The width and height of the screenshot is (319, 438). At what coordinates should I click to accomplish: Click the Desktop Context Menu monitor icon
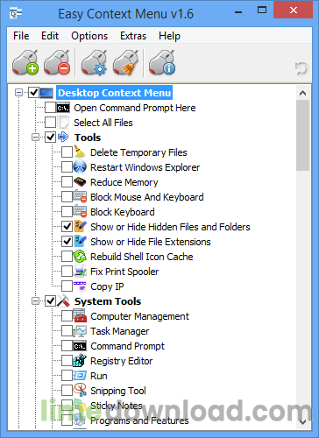tap(46, 93)
